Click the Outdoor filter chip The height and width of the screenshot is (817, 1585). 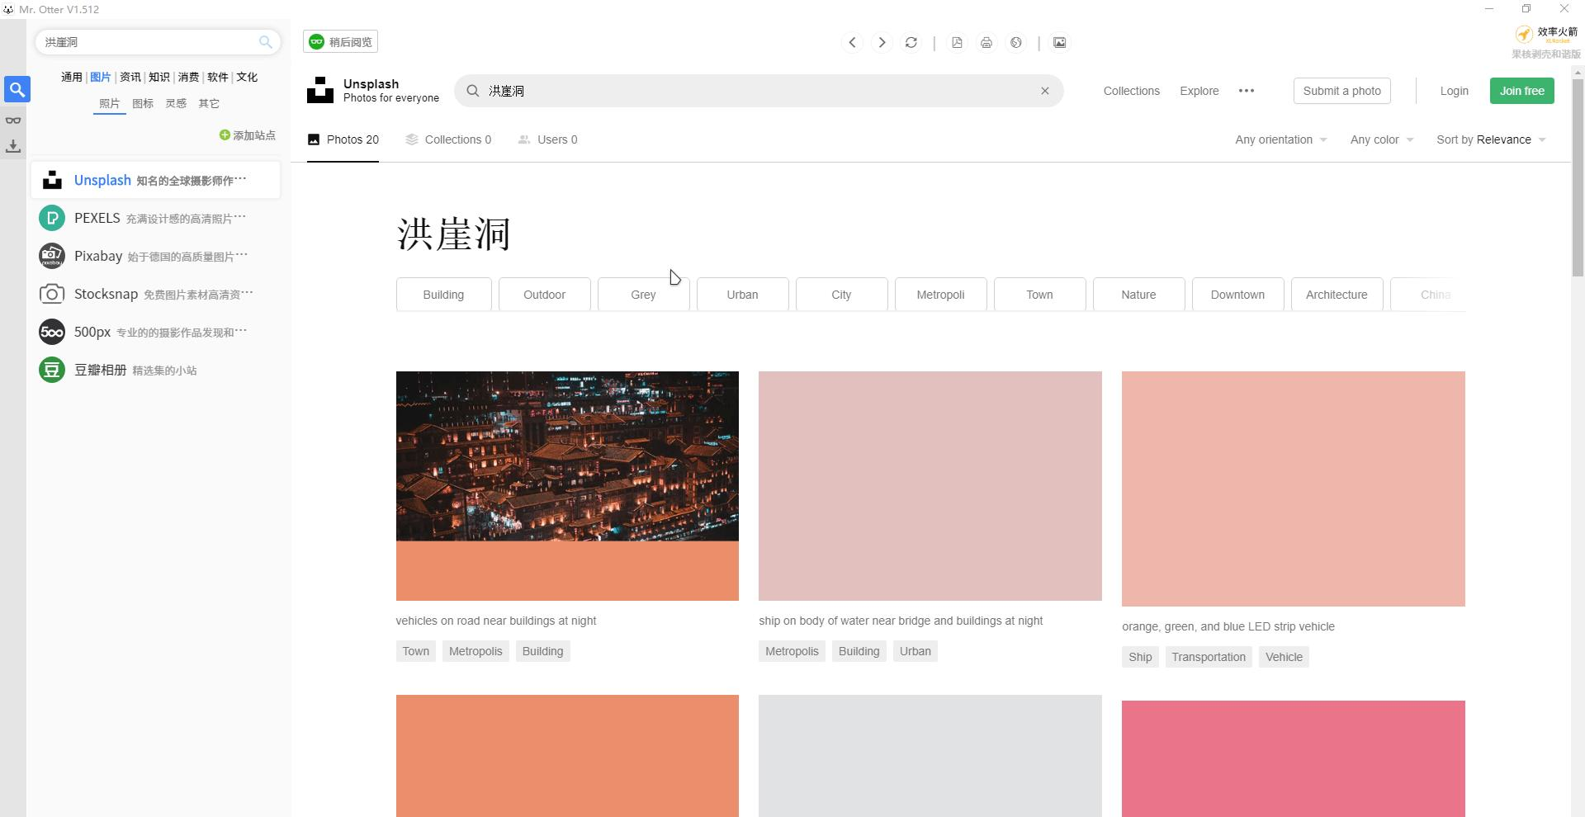[545, 295]
